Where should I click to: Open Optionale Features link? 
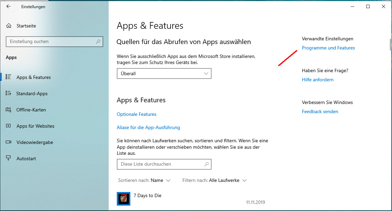(136, 114)
